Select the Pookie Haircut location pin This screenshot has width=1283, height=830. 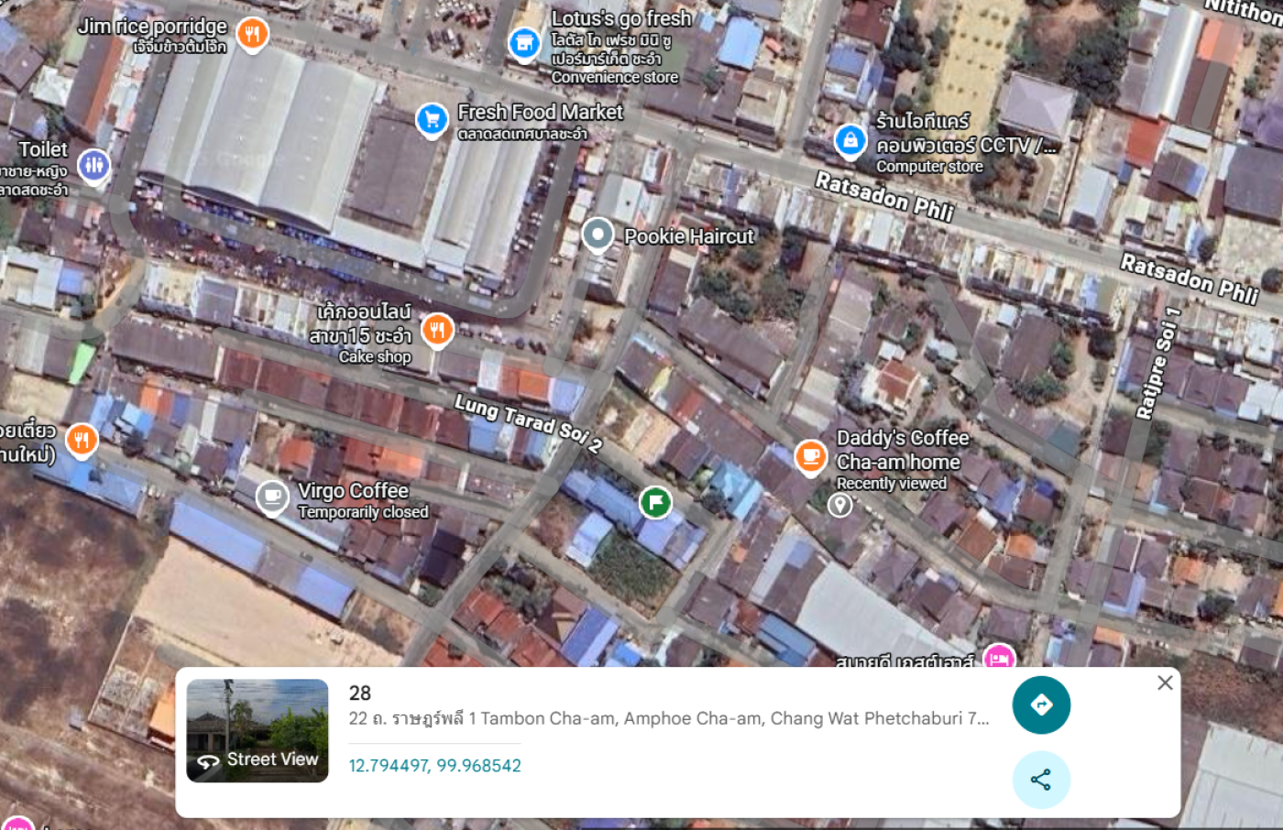pos(598,235)
